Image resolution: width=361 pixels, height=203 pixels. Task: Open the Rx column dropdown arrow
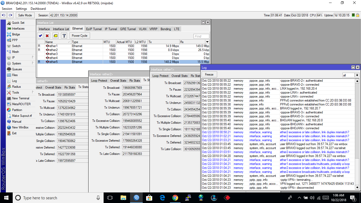(x=207, y=41)
